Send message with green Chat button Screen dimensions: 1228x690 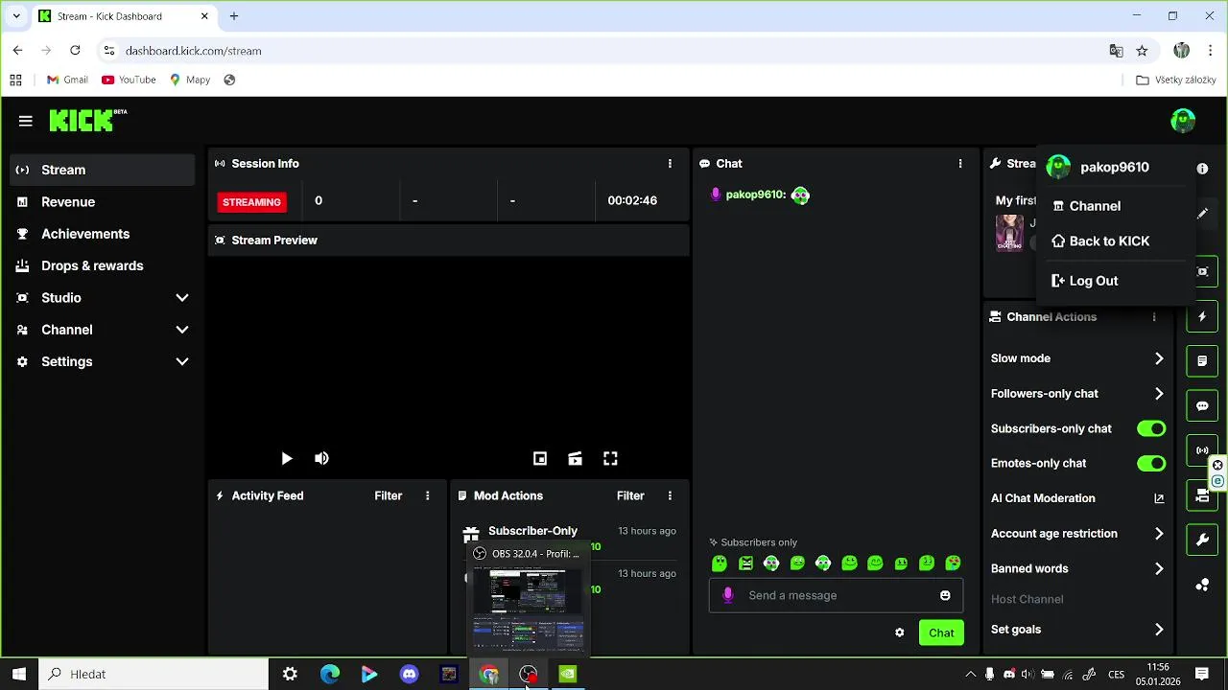[941, 632]
